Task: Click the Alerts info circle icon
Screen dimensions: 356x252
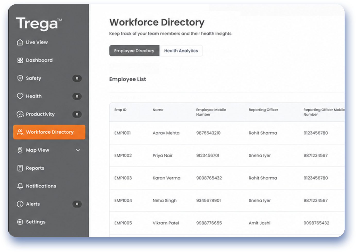Action: (x=20, y=204)
